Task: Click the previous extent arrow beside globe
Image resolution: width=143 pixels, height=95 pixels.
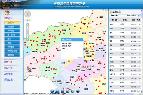Action: click(25, 20)
